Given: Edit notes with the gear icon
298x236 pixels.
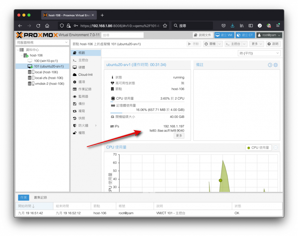Looking at the screenshot, I should pos(276,65).
